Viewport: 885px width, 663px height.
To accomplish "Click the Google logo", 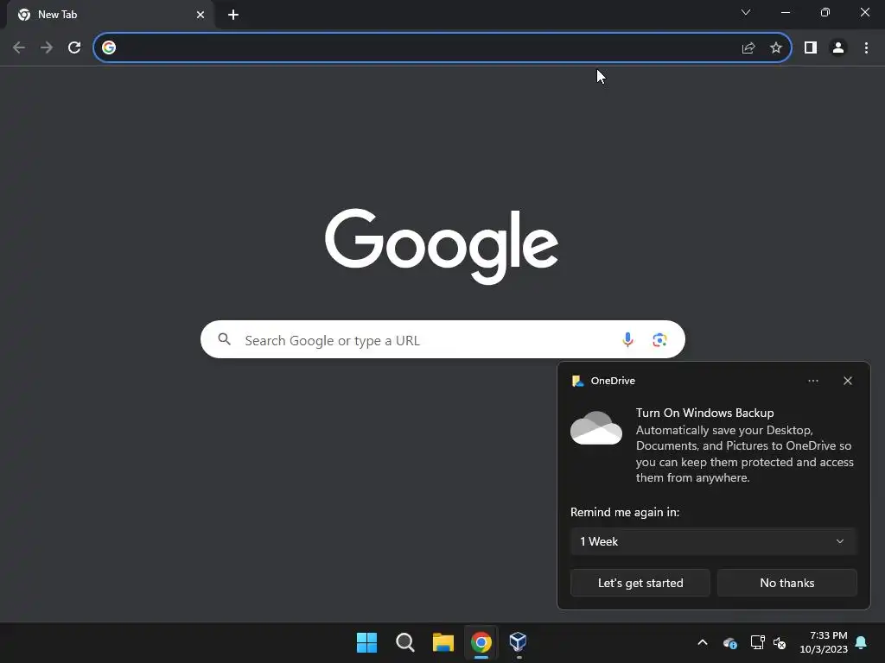I will point(442,246).
